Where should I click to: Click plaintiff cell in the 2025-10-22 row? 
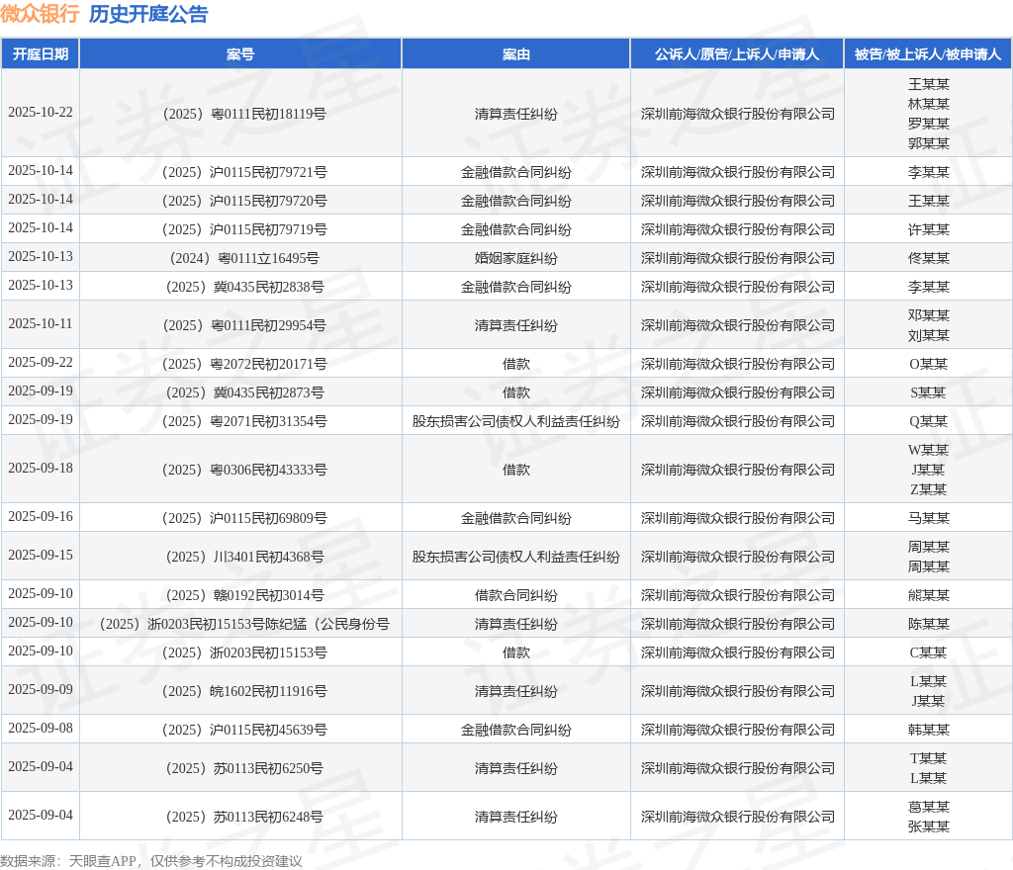coord(737,114)
